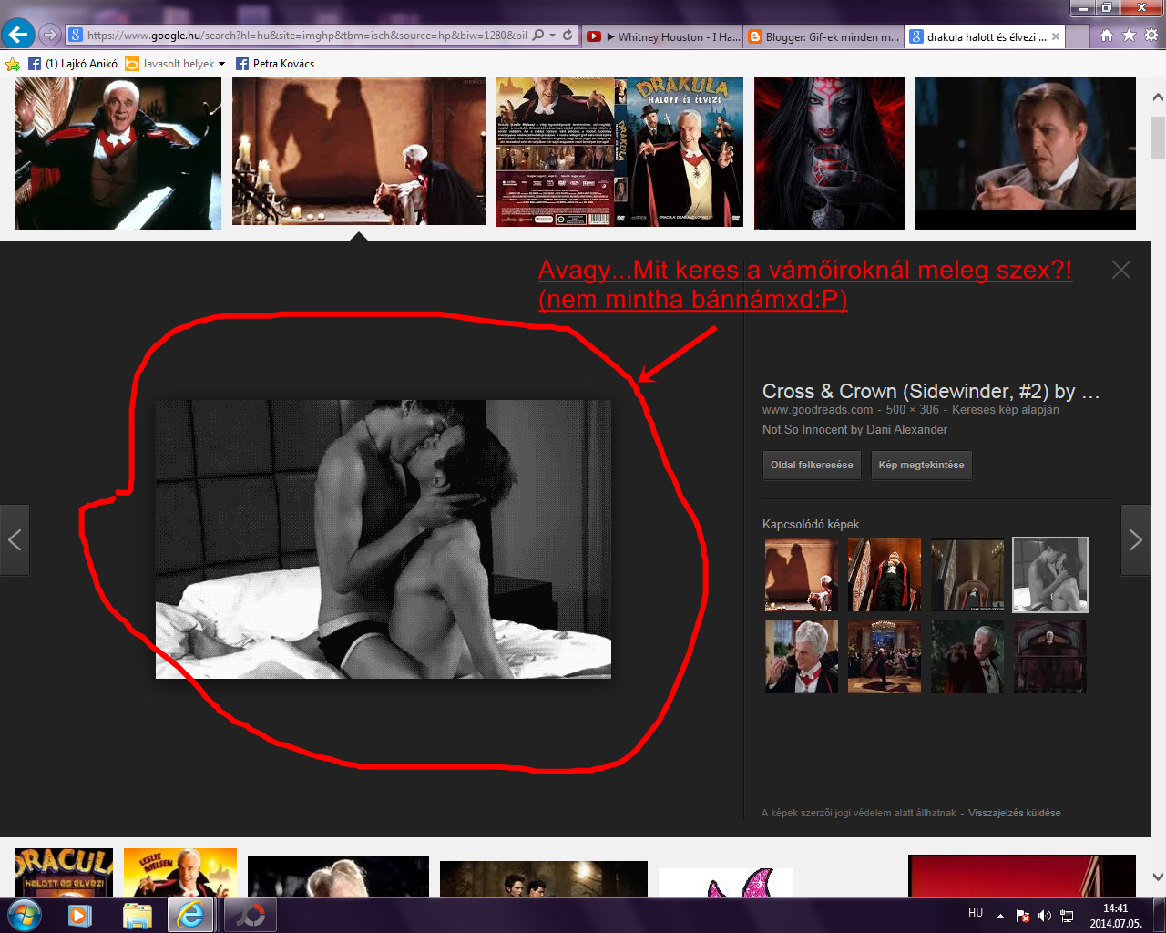Open the red-faced vampire woman thumbnail
This screenshot has height=933, width=1166.
coord(829,152)
